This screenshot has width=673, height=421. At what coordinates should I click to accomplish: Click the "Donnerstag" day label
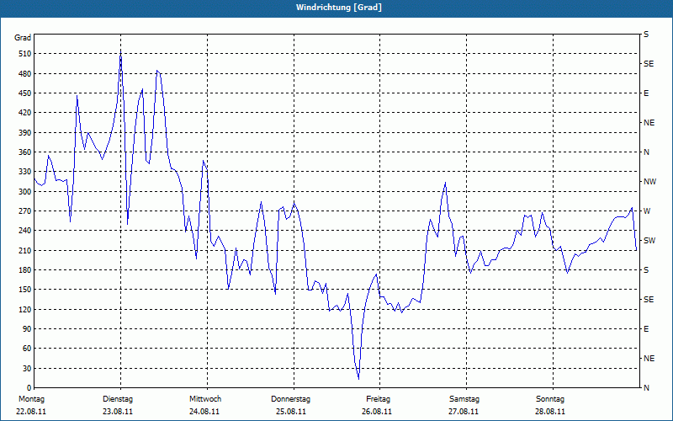click(290, 399)
